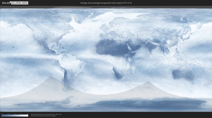Click the 0% label on the legend scale
The width and height of the screenshot is (212, 118).
tap(2, 114)
